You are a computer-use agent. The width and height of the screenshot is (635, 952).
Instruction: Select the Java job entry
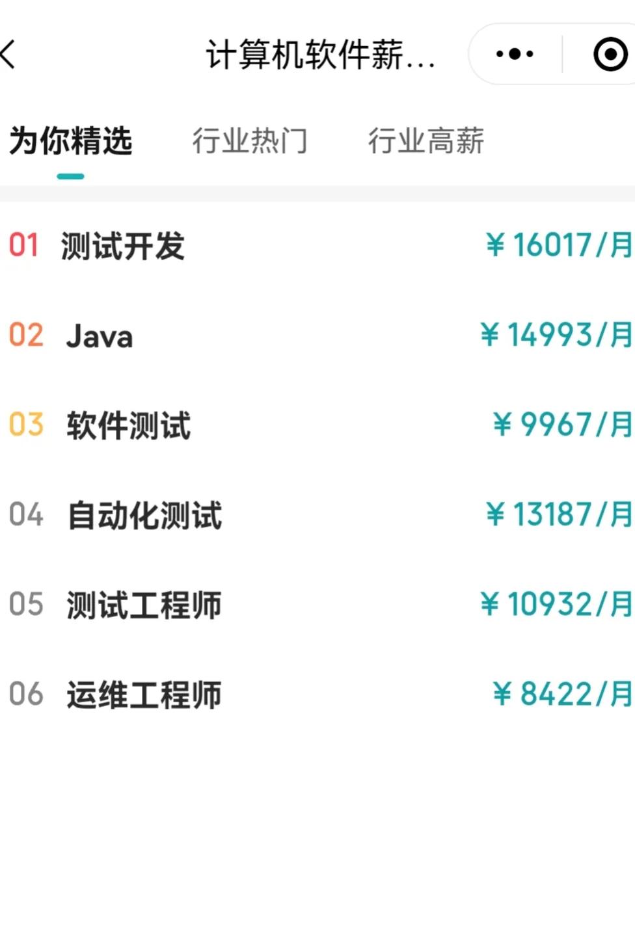click(100, 336)
